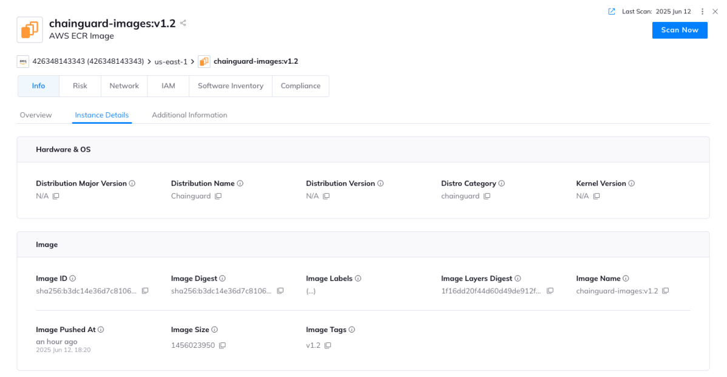This screenshot has width=727, height=377.
Task: Click info icon for Image Labels
Action: 358,279
